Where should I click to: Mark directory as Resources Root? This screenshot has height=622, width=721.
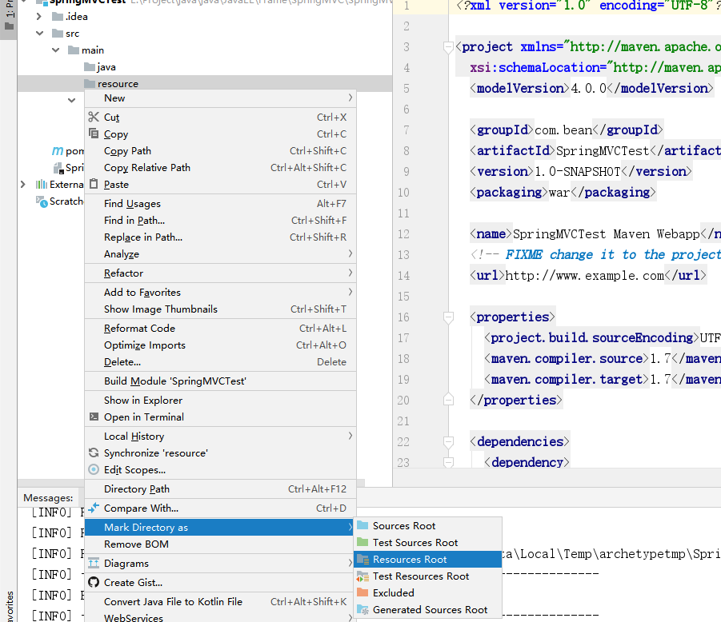(427, 559)
